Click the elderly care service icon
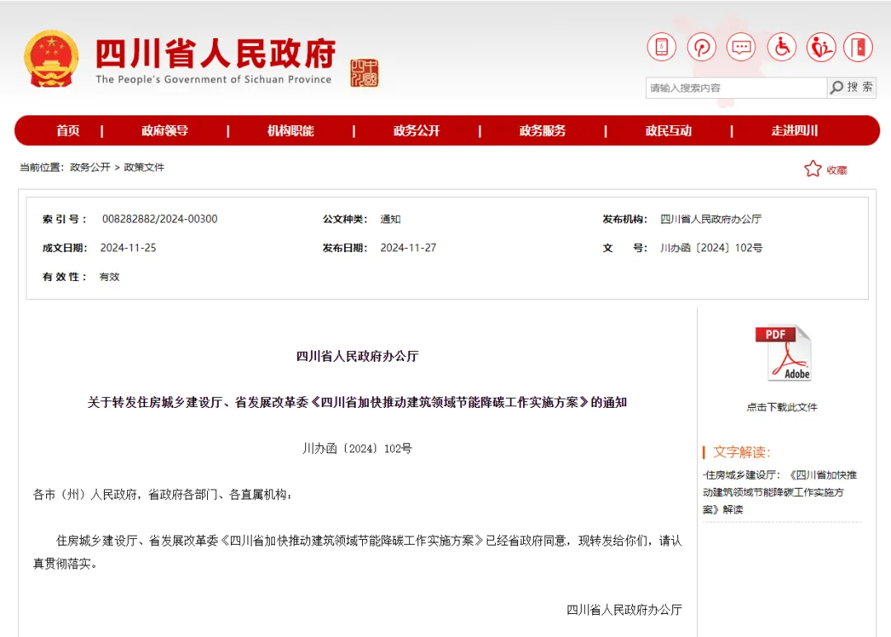 (821, 47)
